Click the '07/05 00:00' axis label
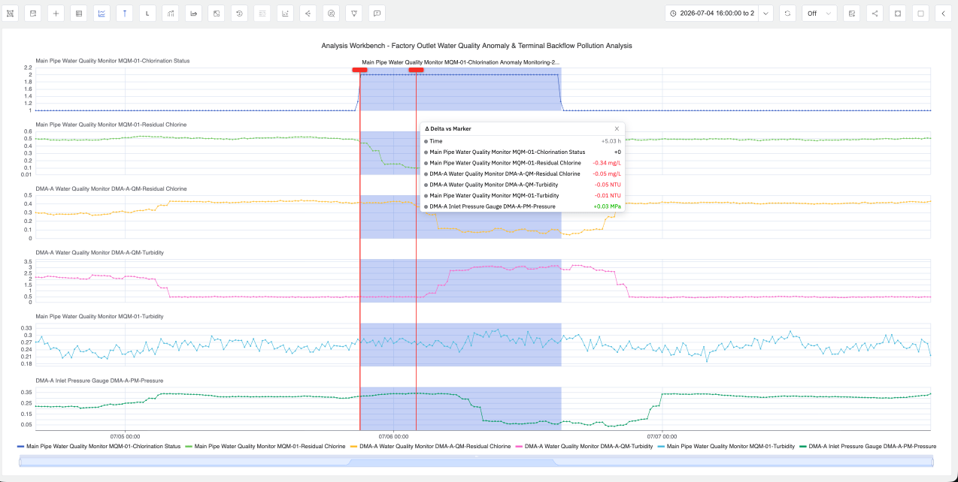Screen dimensions: 958x482 125,435
